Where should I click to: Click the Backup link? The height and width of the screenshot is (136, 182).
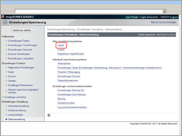pos(62,99)
